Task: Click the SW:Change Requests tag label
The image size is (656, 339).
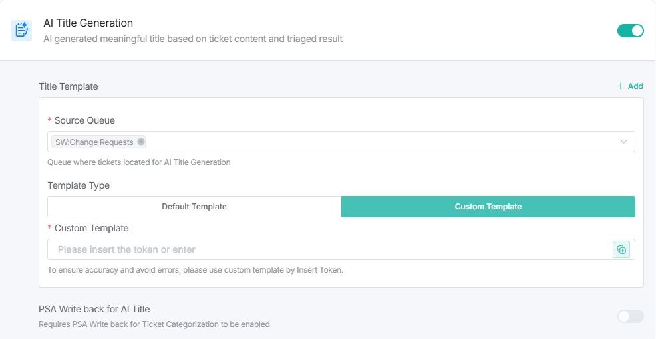Action: (x=94, y=142)
